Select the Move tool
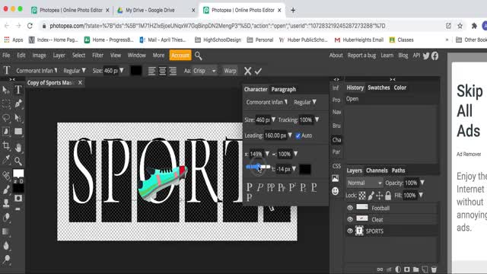Screen dimensions: 487x274 (6, 90)
